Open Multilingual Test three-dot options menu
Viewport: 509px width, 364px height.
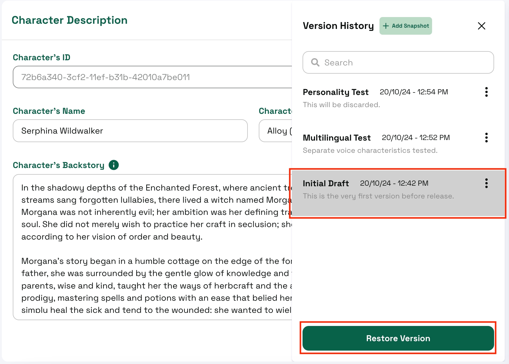click(x=486, y=138)
